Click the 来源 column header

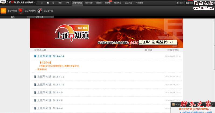tap(150, 50)
